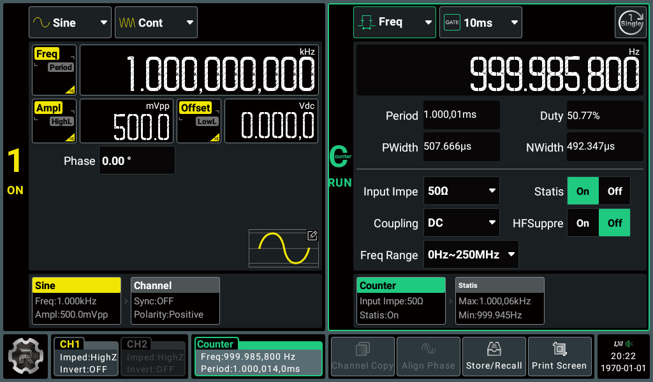Enable HFSuppre
The image size is (653, 382).
pos(583,222)
